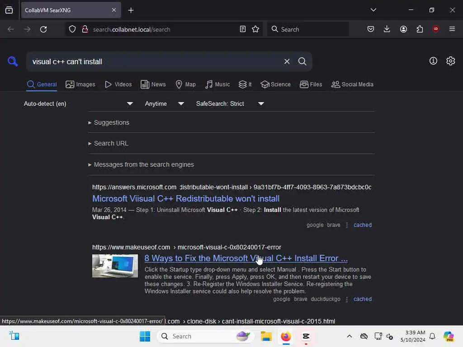The width and height of the screenshot is (463, 347).
Task: Open cached link for makeuseof result
Action: [362, 299]
